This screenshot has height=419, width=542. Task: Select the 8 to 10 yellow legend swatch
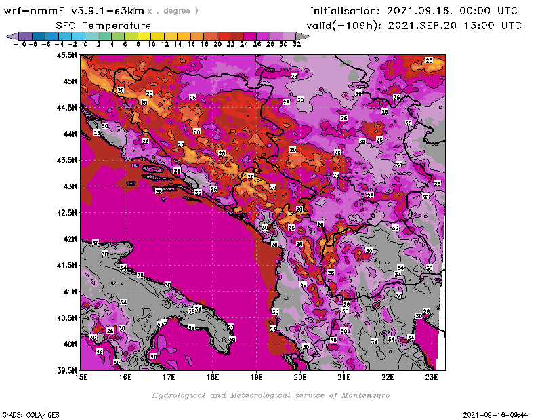coord(144,36)
